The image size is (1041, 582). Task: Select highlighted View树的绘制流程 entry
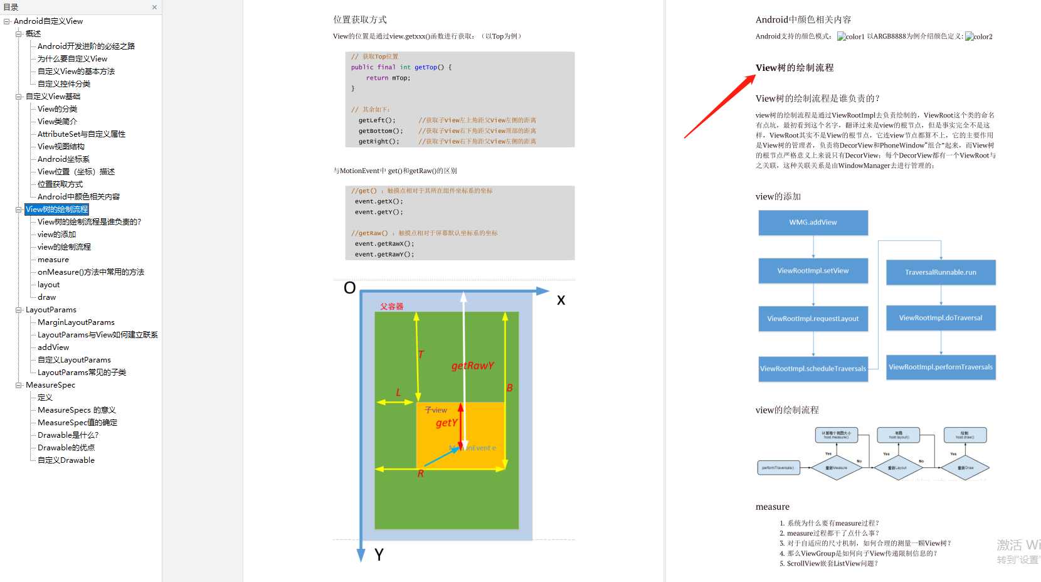pos(56,209)
